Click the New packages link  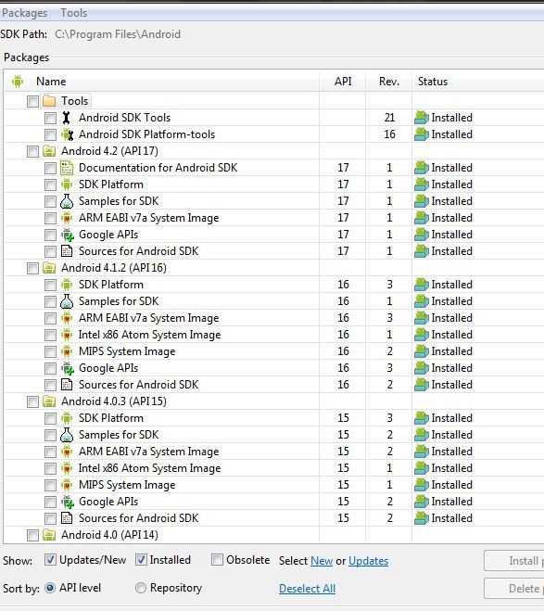coord(322,561)
